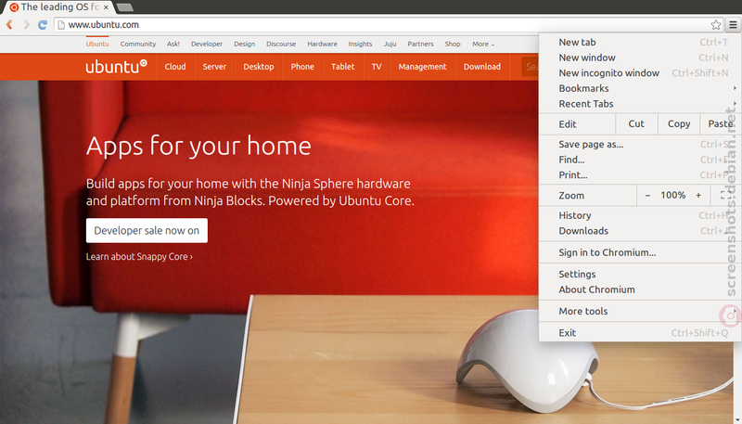Click the 100% zoom value
This screenshot has width=742, height=424.
[673, 196]
